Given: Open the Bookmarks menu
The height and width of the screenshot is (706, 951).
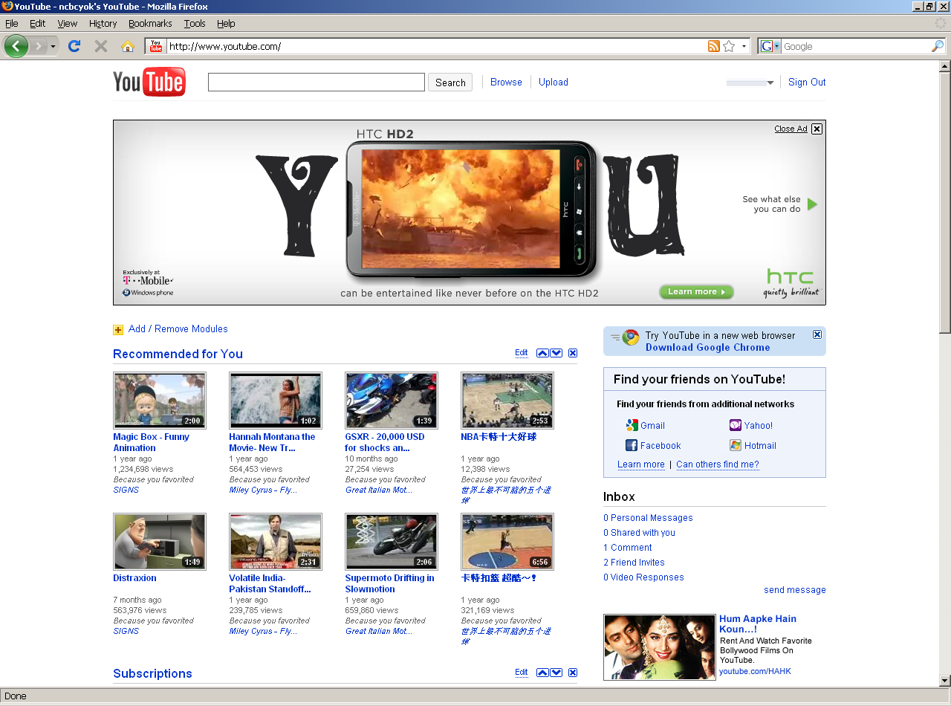Looking at the screenshot, I should pyautogui.click(x=150, y=23).
